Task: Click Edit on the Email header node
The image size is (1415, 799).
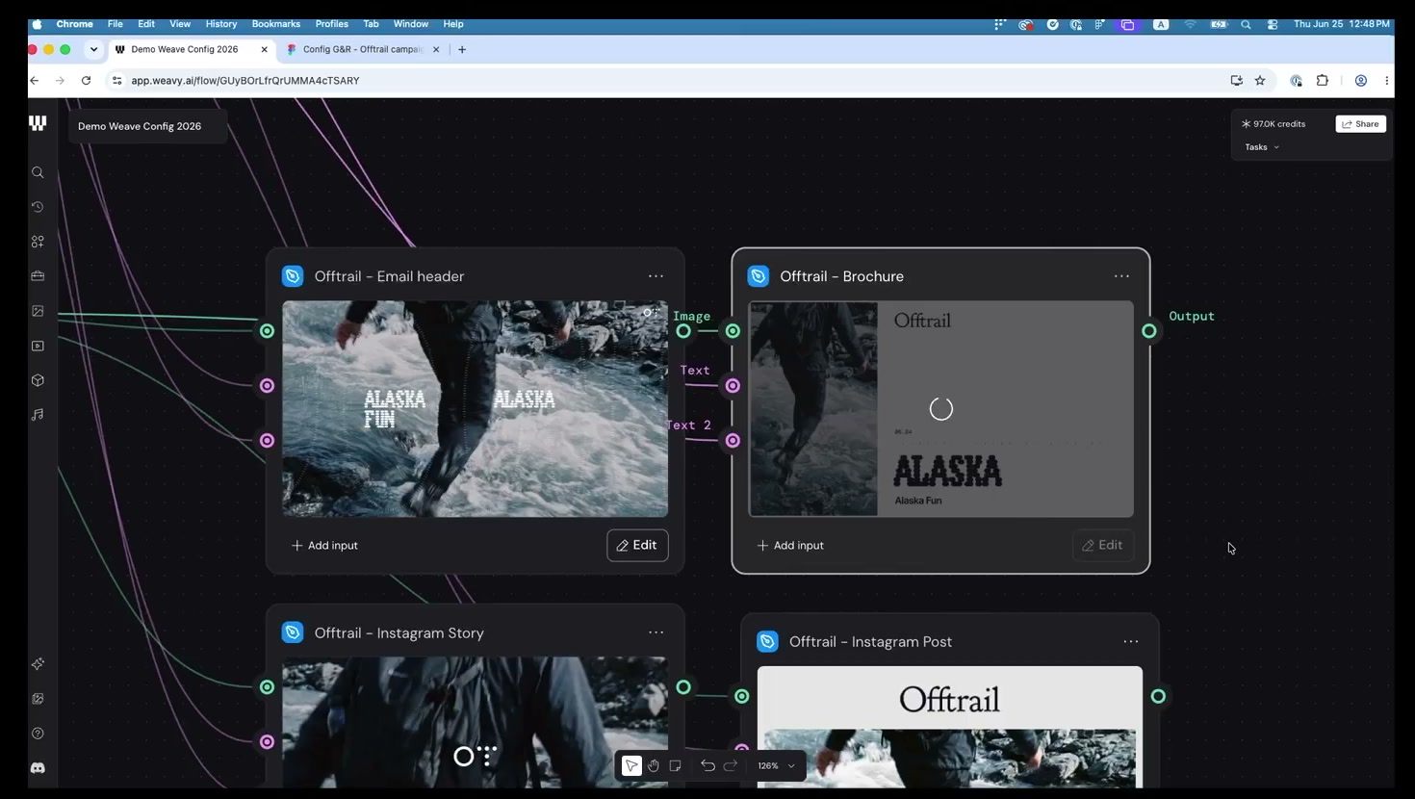Action: (637, 545)
